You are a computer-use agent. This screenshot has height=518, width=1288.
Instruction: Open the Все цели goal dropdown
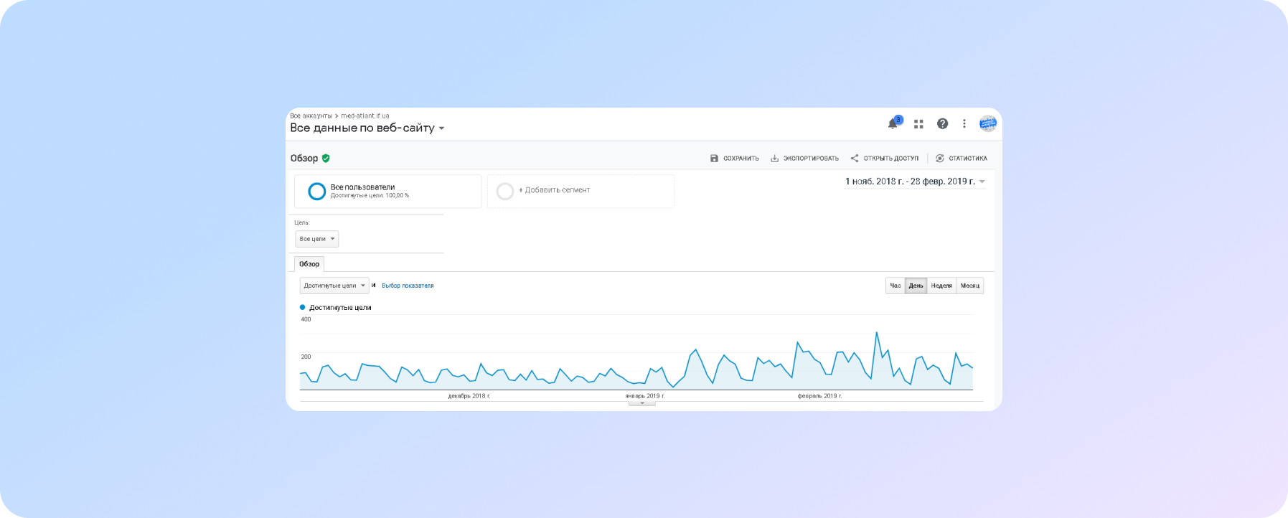pos(317,239)
